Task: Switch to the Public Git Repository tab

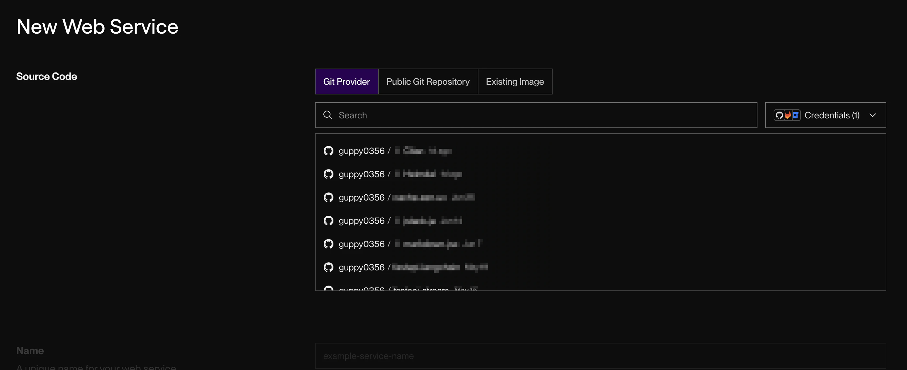Action: 428,82
